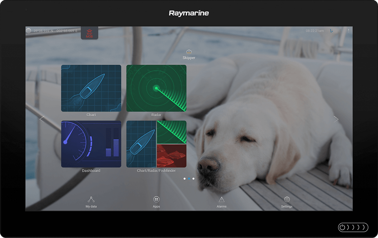Image resolution: width=378 pixels, height=238 pixels.
Task: Tap the globe icon next to the coordinates
Action: point(29,30)
